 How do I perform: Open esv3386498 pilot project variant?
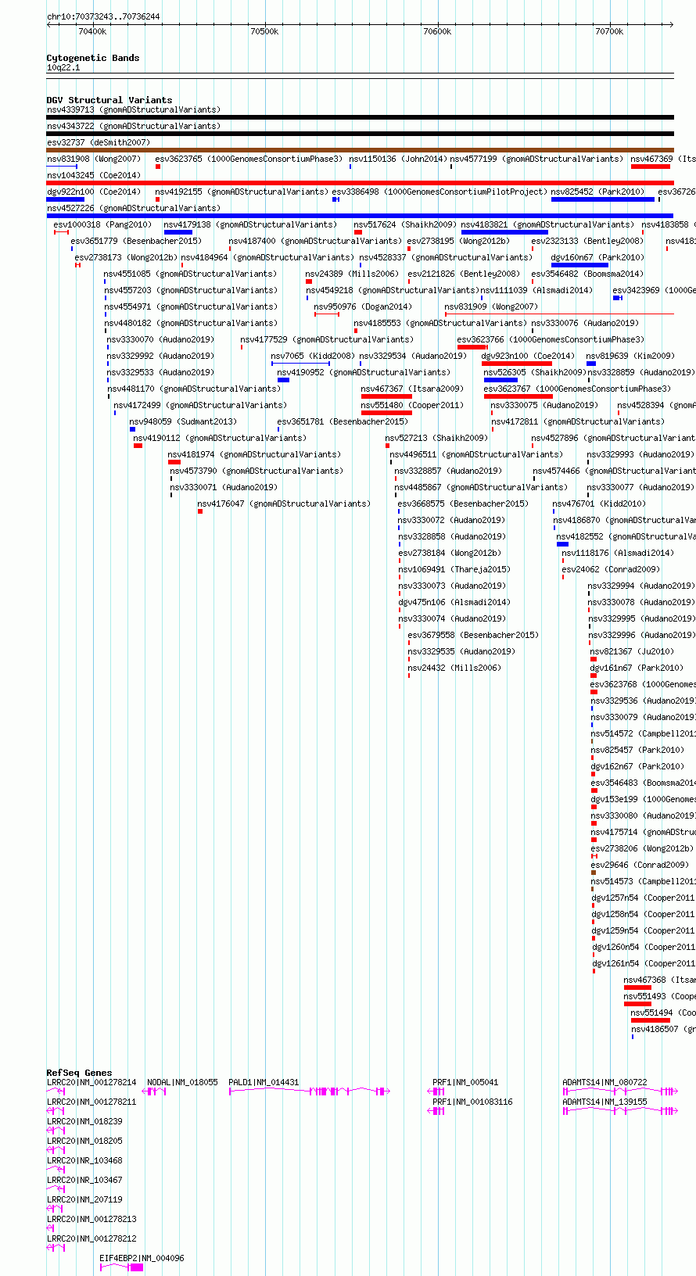pos(439,192)
